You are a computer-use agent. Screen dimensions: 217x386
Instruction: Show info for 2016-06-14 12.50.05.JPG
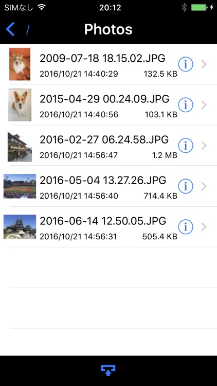(x=186, y=227)
